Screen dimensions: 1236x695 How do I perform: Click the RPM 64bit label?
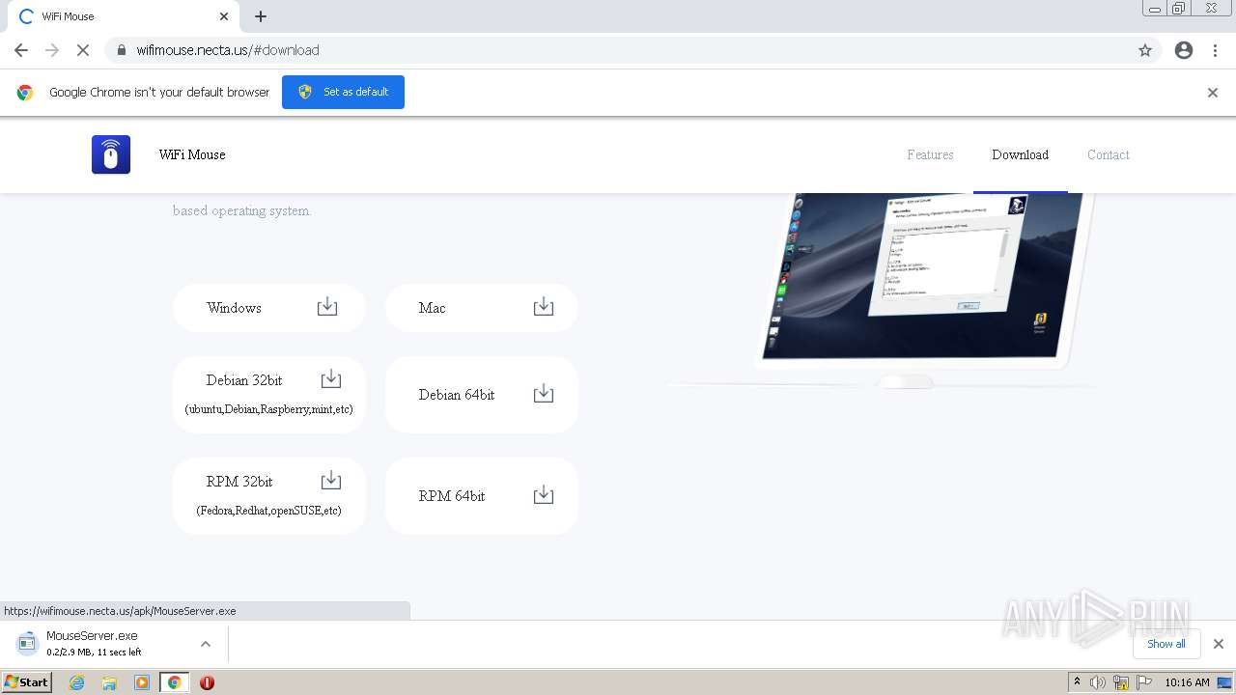452,496
